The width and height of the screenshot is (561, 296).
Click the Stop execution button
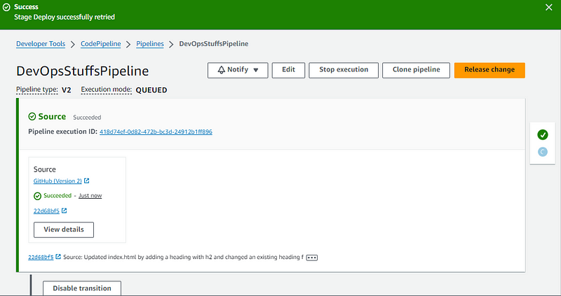[x=344, y=70]
